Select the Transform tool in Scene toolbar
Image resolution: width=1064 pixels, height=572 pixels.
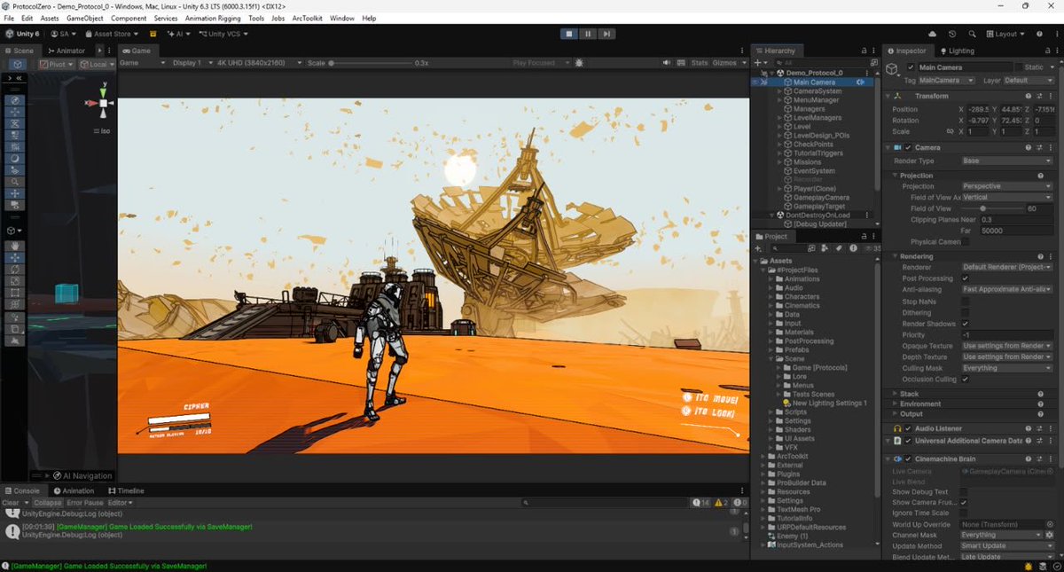(16, 303)
